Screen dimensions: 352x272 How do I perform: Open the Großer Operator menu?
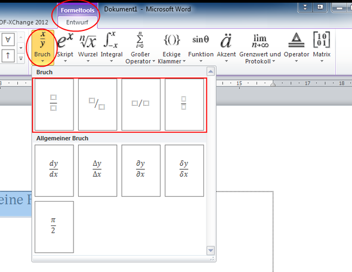140,47
